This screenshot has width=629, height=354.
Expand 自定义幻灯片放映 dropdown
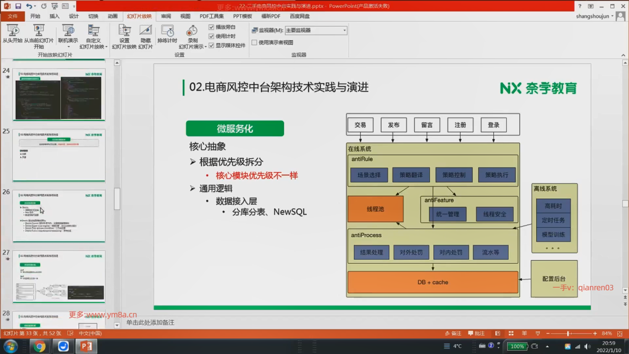click(x=106, y=47)
